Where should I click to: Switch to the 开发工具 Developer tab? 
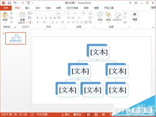click(x=109, y=8)
